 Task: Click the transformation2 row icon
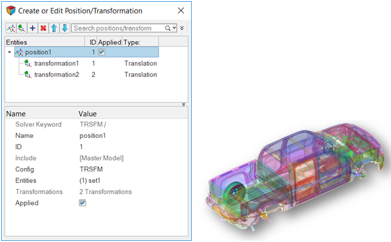click(x=27, y=74)
